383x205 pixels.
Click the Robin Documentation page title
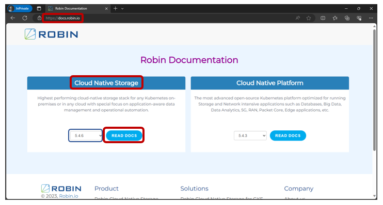click(x=189, y=60)
